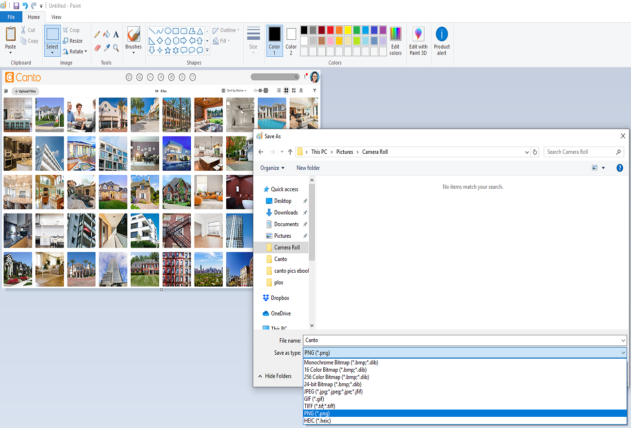
Task: Open the Edit colors palette
Action: 395,41
